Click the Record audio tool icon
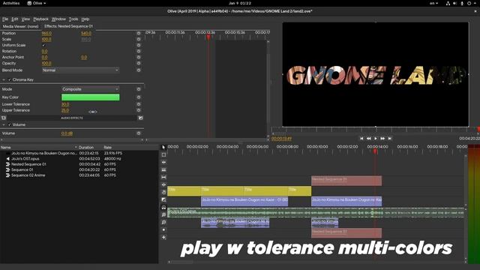Viewport: 480px width, 270px height. coord(163,229)
